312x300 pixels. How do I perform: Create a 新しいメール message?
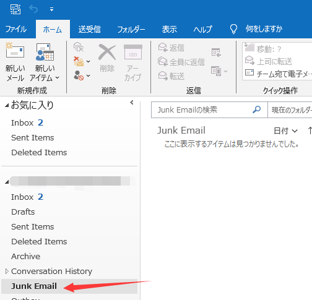pos(15,62)
